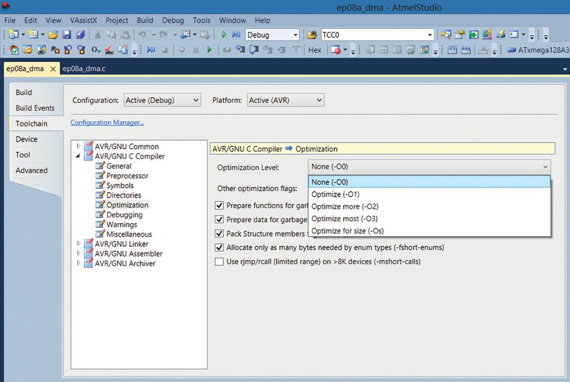
Task: Open the Configuration Manager link
Action: pyautogui.click(x=107, y=123)
